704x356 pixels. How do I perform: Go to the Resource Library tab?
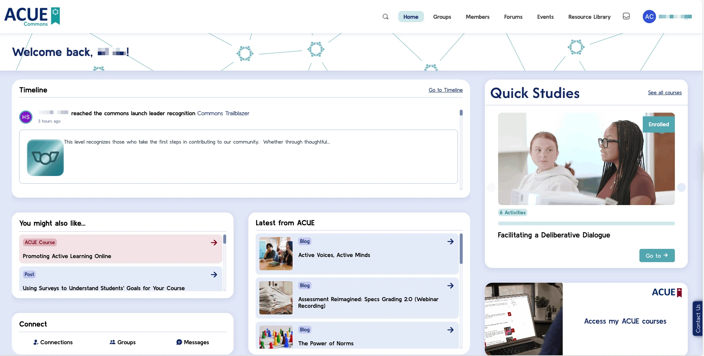coord(589,17)
